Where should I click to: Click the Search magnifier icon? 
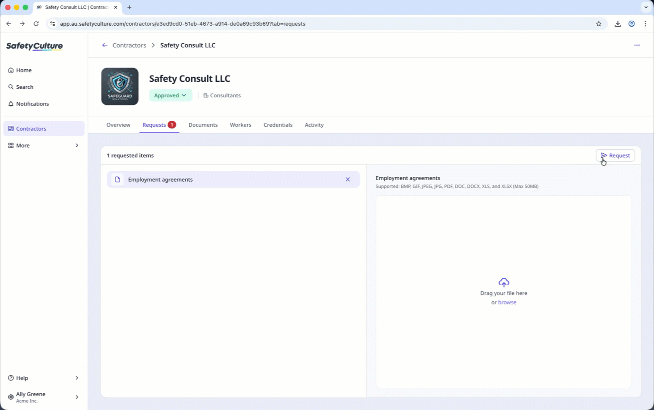point(11,87)
